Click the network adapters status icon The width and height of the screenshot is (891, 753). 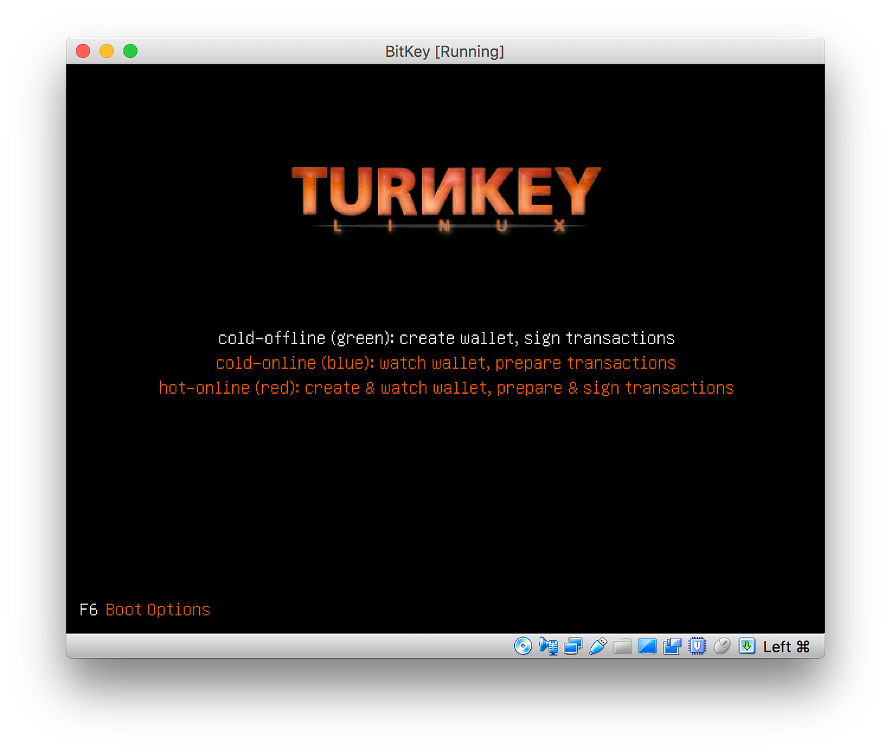(573, 647)
